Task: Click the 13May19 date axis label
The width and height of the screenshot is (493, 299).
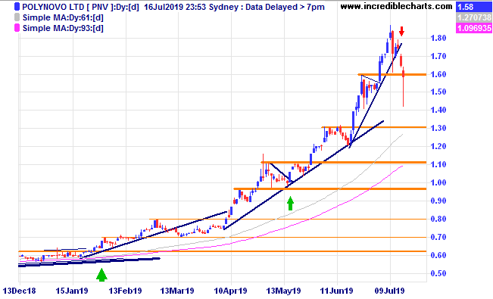Action: coord(283,291)
